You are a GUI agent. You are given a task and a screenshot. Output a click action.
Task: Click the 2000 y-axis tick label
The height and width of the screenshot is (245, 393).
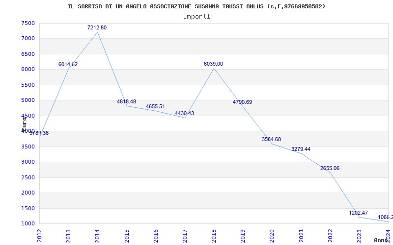28,193
